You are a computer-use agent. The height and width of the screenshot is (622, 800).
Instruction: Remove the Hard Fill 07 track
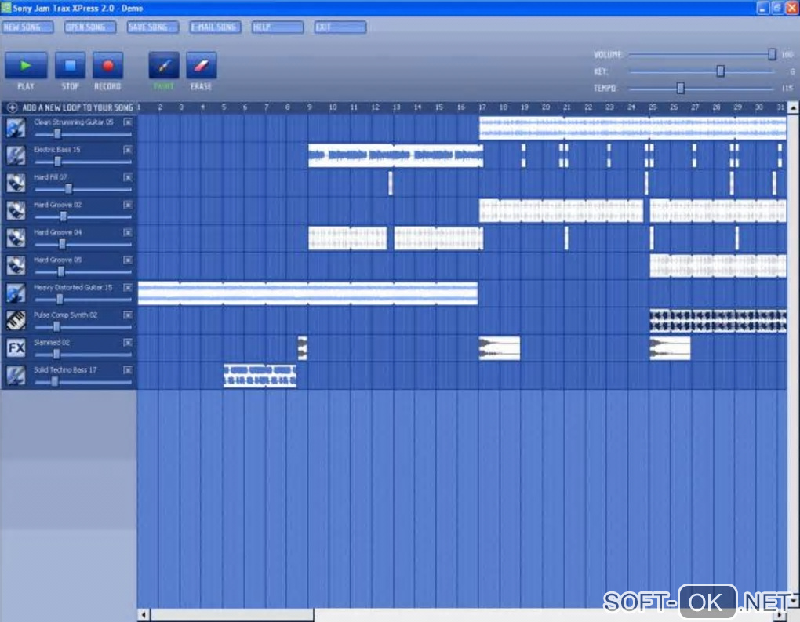[x=128, y=177]
